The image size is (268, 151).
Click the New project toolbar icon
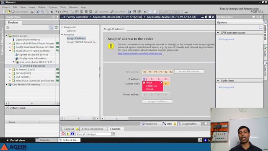point(4,12)
